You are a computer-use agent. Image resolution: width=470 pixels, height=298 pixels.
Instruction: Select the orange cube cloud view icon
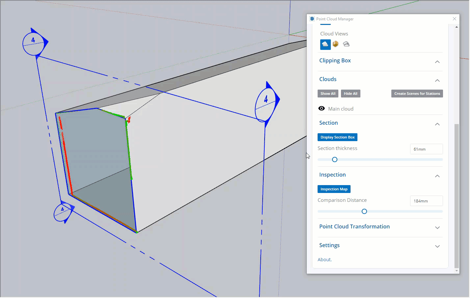(335, 44)
